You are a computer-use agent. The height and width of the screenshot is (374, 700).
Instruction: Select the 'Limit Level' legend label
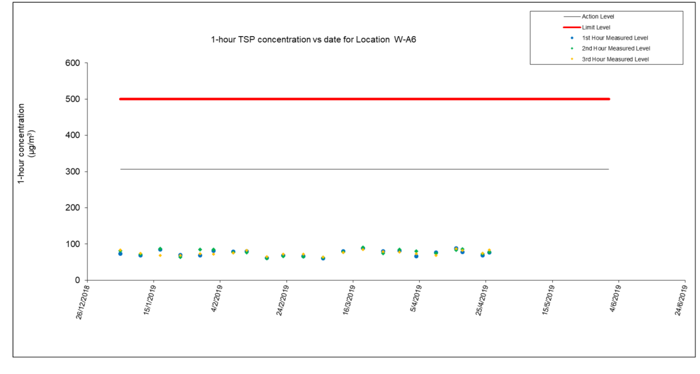[x=596, y=27]
